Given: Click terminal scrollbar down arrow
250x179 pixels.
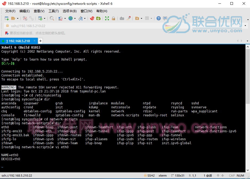Looking at the screenshot, I should [248, 170].
